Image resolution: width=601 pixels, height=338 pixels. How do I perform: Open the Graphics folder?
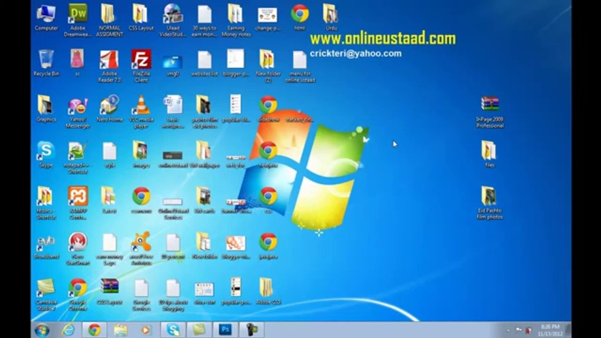click(46, 108)
